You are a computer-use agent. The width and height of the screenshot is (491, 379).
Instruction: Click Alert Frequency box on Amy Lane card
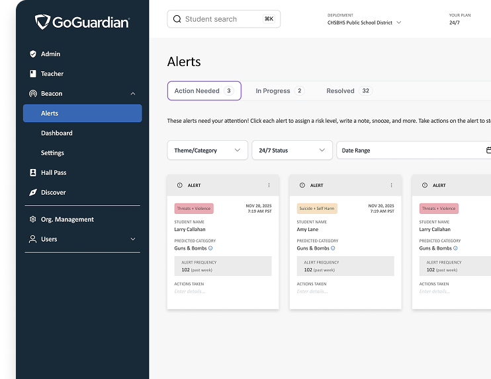click(345, 266)
